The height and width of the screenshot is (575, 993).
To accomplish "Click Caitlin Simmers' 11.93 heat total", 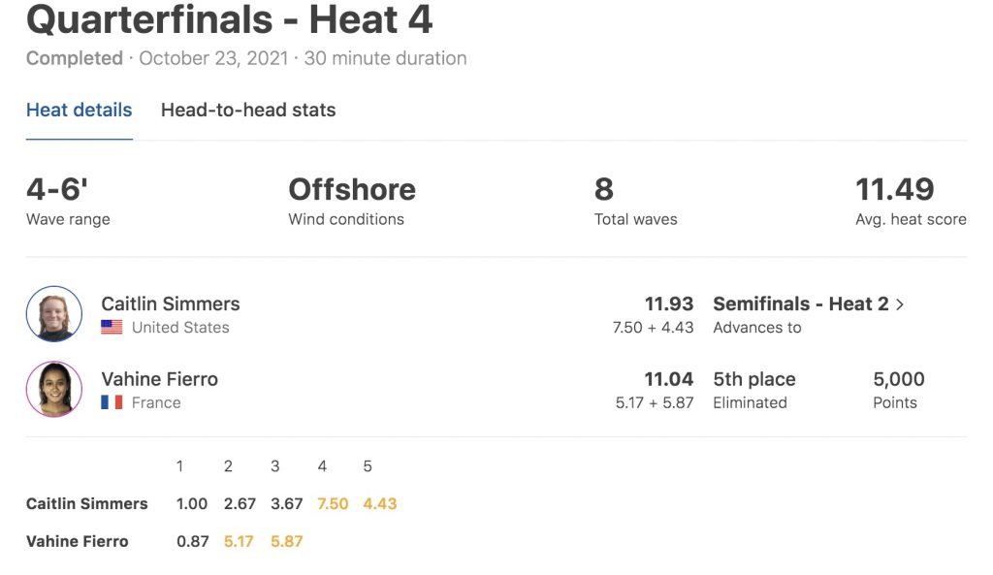I will coord(669,303).
